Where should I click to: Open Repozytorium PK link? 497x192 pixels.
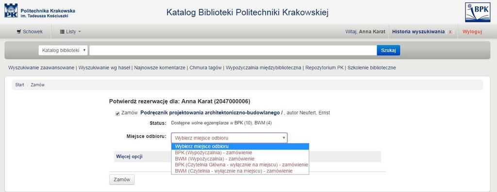324,68
